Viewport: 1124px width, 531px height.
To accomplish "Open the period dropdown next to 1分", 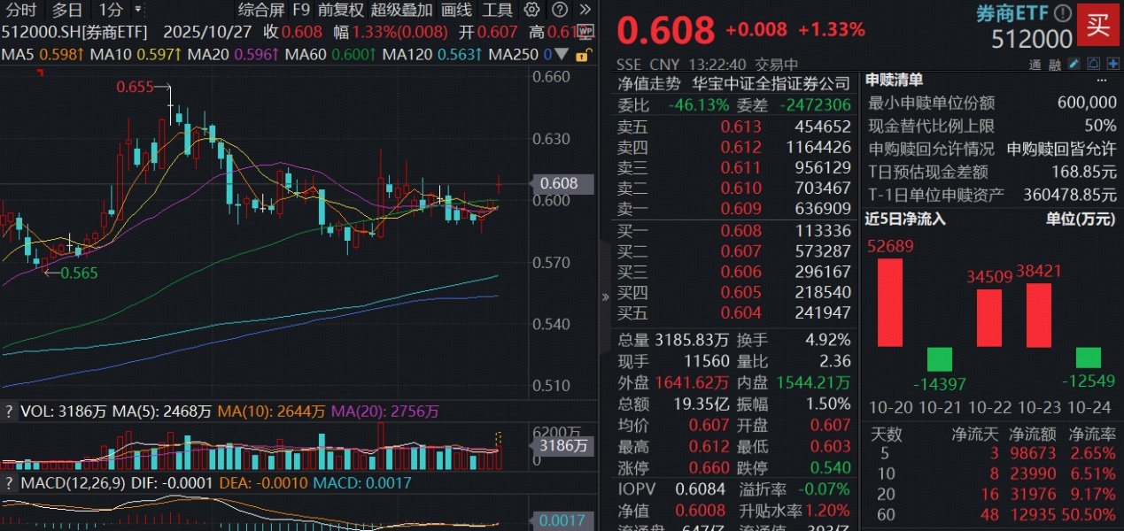I will click(x=137, y=11).
